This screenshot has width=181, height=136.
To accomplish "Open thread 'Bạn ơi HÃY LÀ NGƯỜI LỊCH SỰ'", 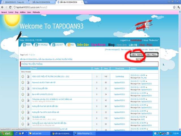I will [42, 94].
